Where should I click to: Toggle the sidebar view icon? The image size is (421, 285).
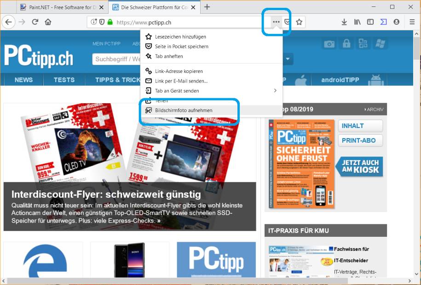370,22
